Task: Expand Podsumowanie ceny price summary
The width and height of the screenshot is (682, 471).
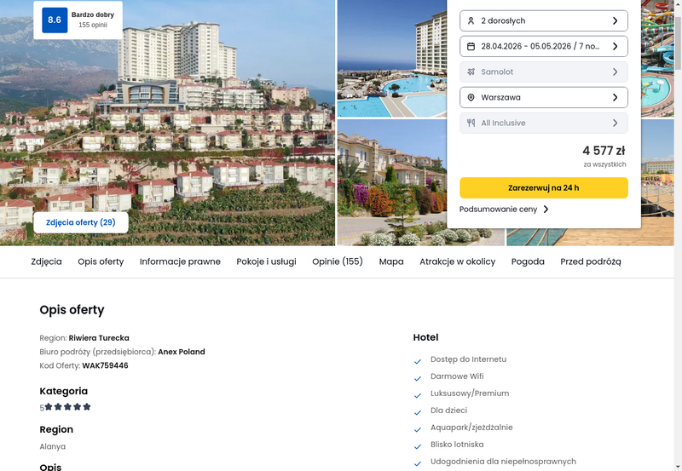Action: coord(504,210)
